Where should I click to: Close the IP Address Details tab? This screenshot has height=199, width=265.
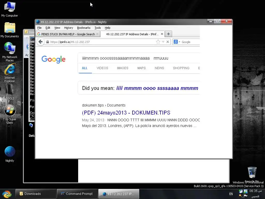(x=162, y=34)
